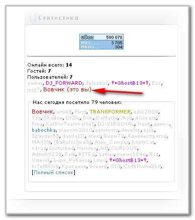Open Hawk user profile

click(x=144, y=124)
